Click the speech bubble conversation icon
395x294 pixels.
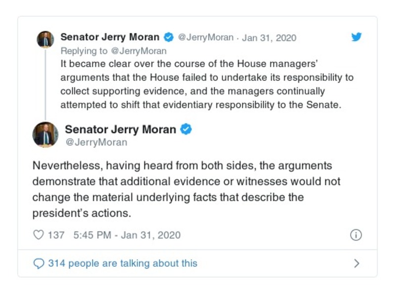click(x=39, y=263)
